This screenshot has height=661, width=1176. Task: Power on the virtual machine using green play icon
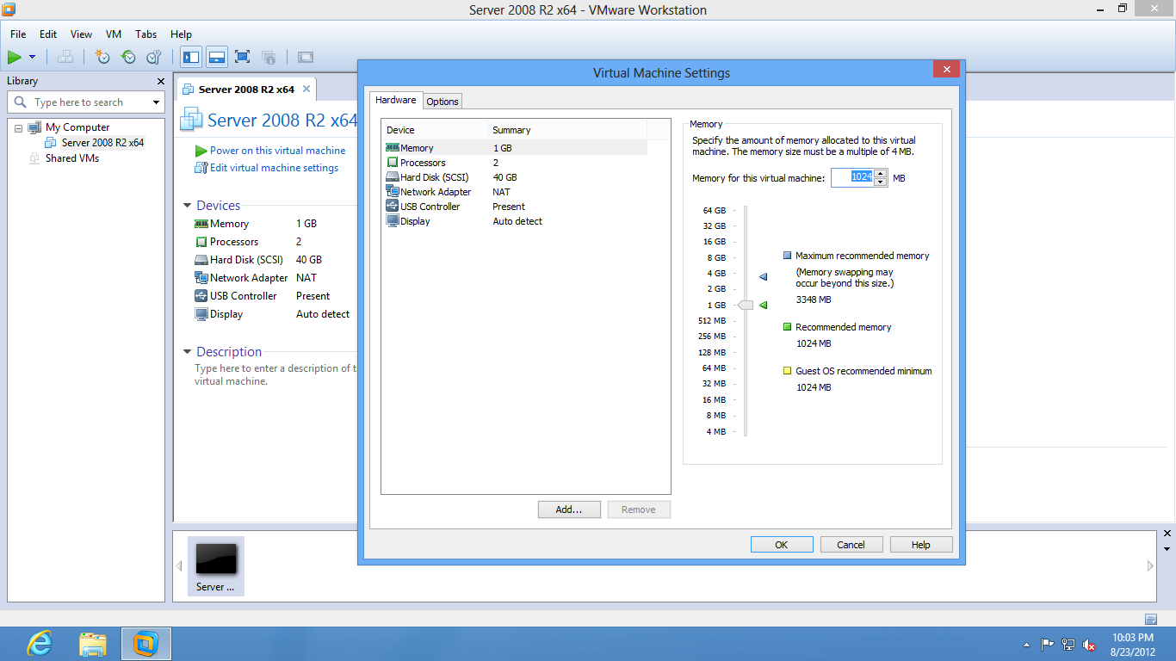pos(15,57)
